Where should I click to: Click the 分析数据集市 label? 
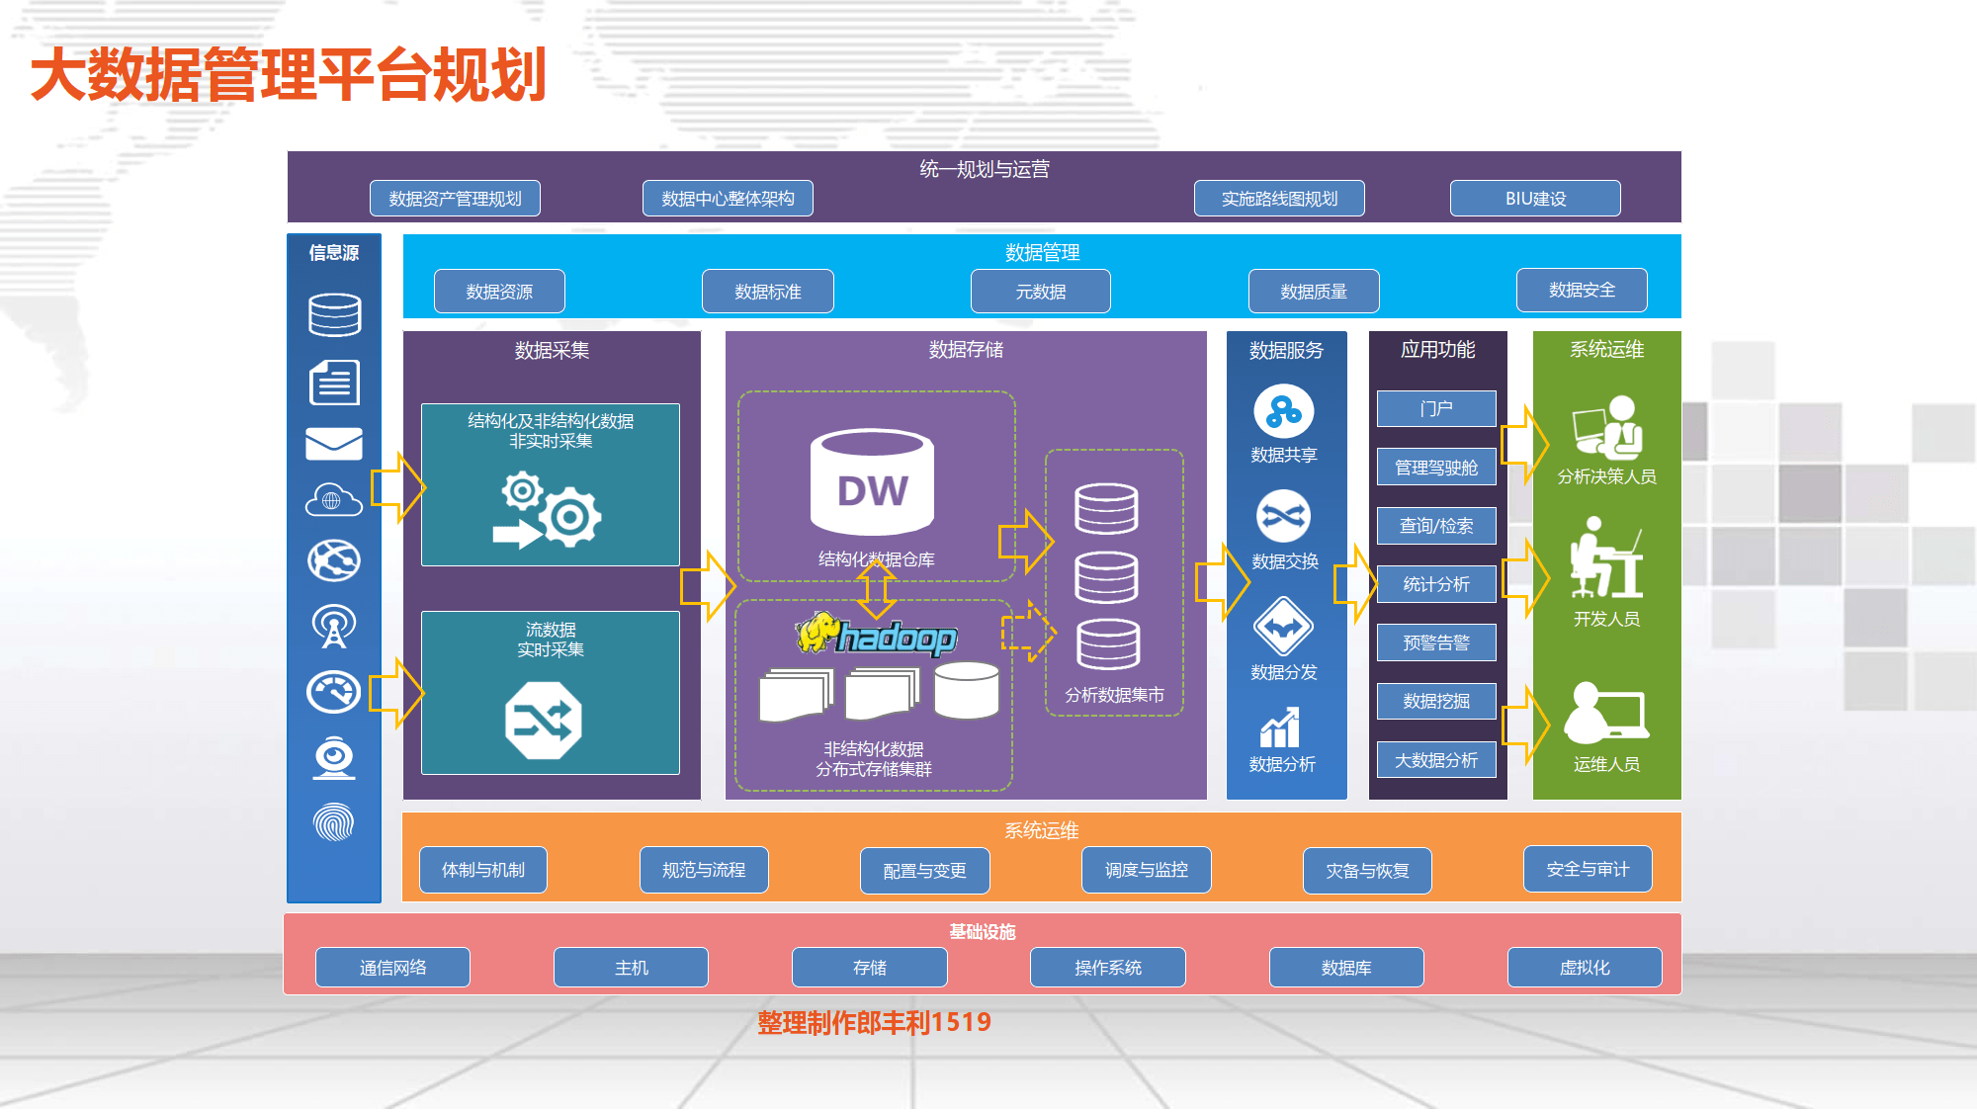(1114, 695)
